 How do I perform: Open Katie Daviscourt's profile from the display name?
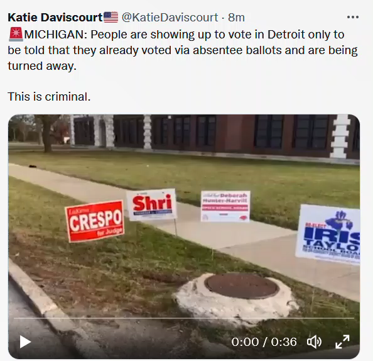pos(55,18)
